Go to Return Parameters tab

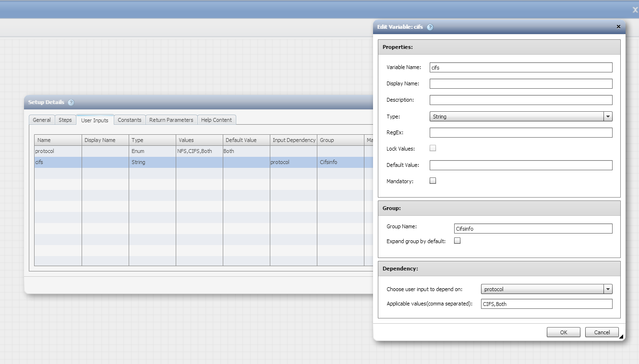click(171, 120)
